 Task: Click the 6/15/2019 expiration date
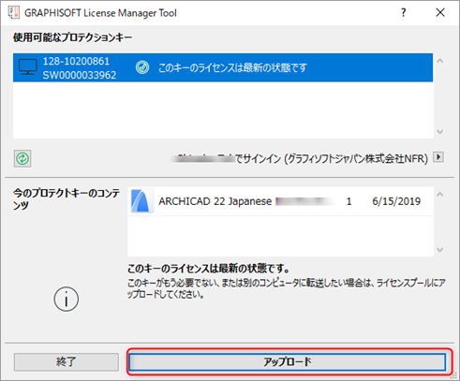tap(396, 201)
